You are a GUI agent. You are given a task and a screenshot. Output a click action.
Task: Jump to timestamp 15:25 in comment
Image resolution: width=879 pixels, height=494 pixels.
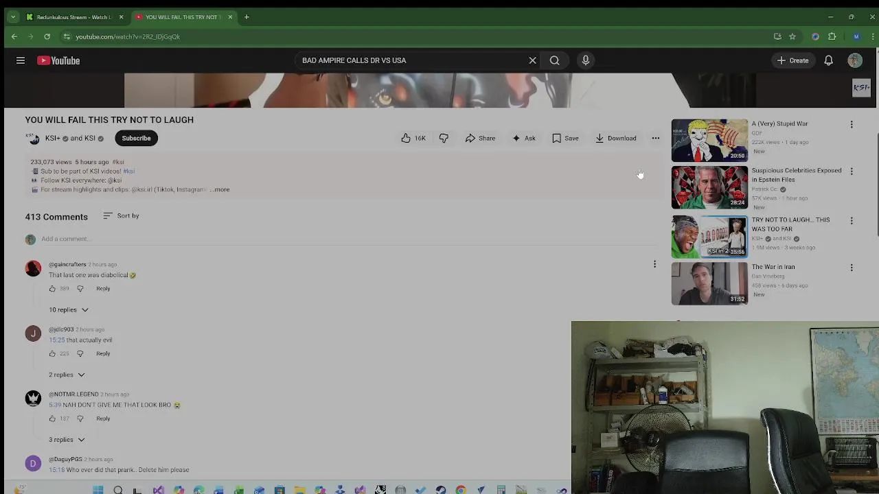(56, 340)
